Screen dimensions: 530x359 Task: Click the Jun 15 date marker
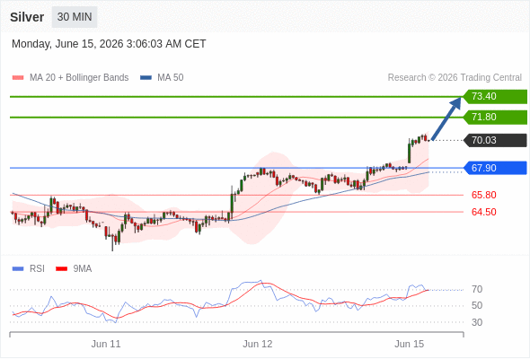(409, 344)
